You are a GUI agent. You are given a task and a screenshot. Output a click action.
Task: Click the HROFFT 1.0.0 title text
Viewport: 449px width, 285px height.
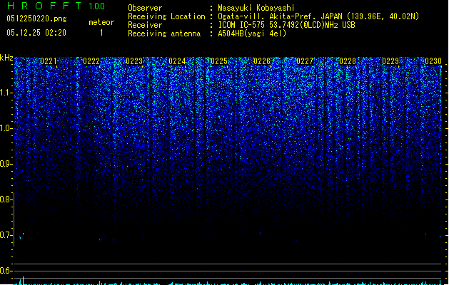(56, 6)
